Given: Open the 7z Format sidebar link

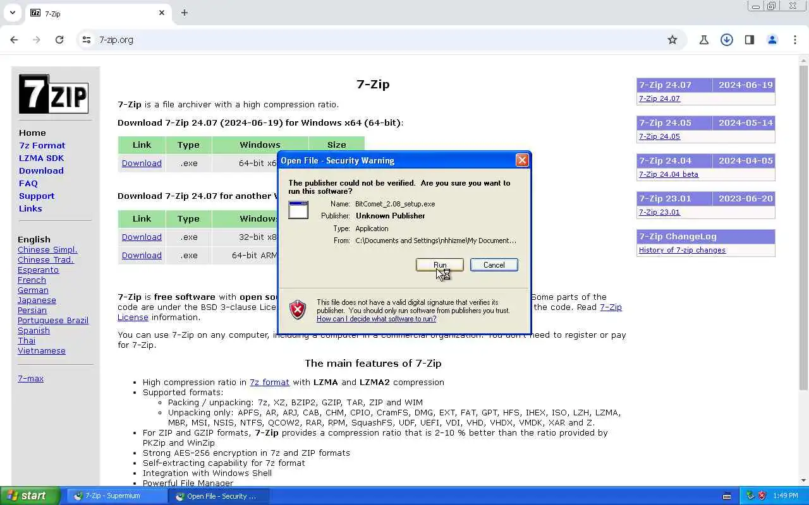Looking at the screenshot, I should tap(42, 145).
